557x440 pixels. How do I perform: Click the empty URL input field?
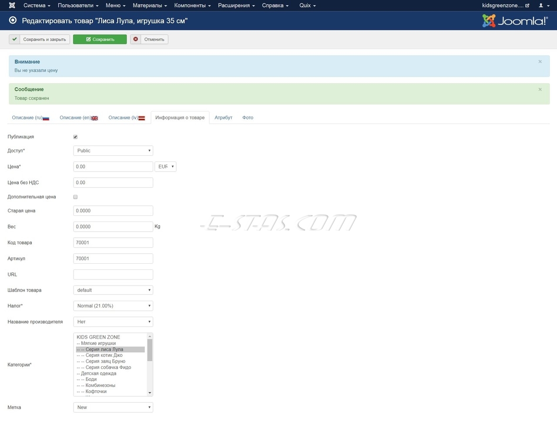113,275
